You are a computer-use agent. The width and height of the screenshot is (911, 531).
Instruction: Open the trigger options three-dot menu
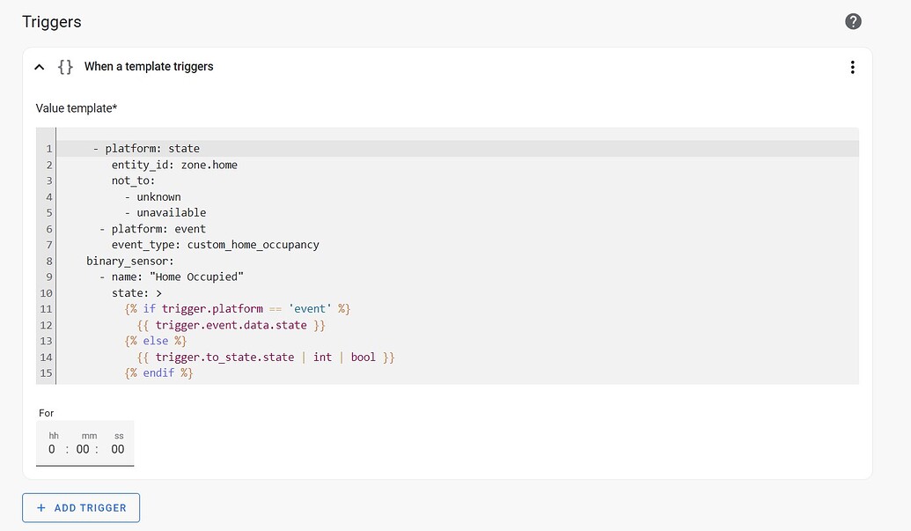(852, 66)
